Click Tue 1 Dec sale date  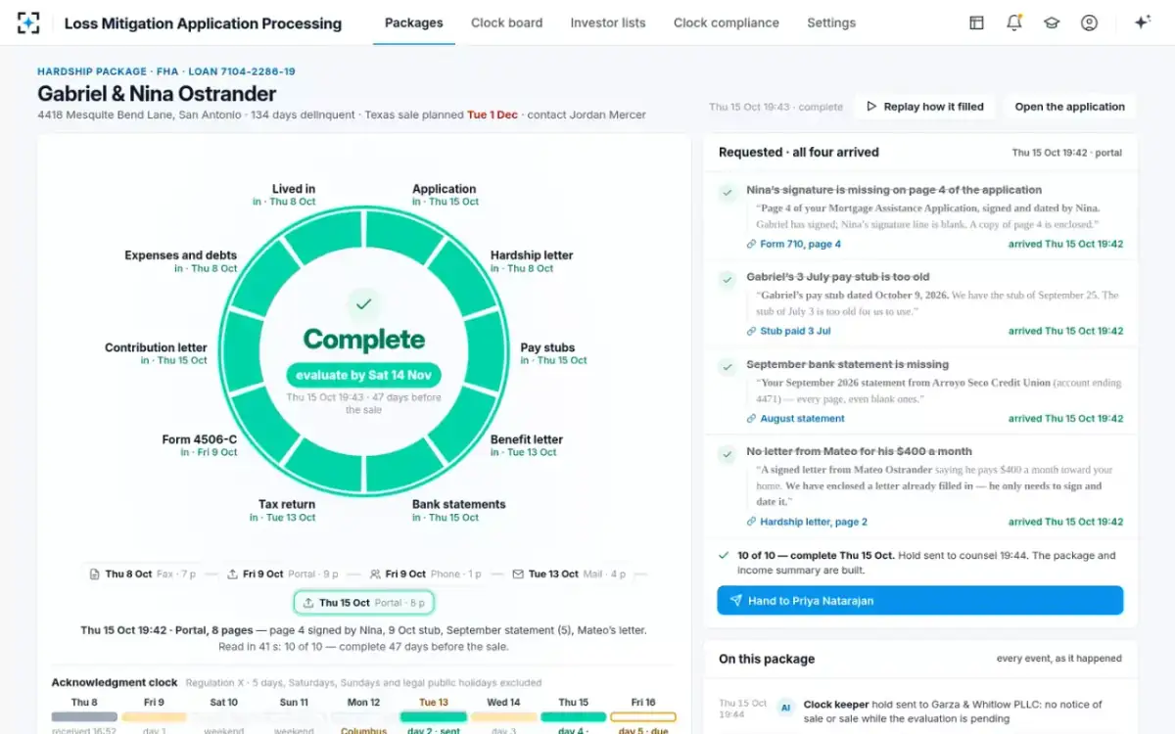[x=493, y=115]
